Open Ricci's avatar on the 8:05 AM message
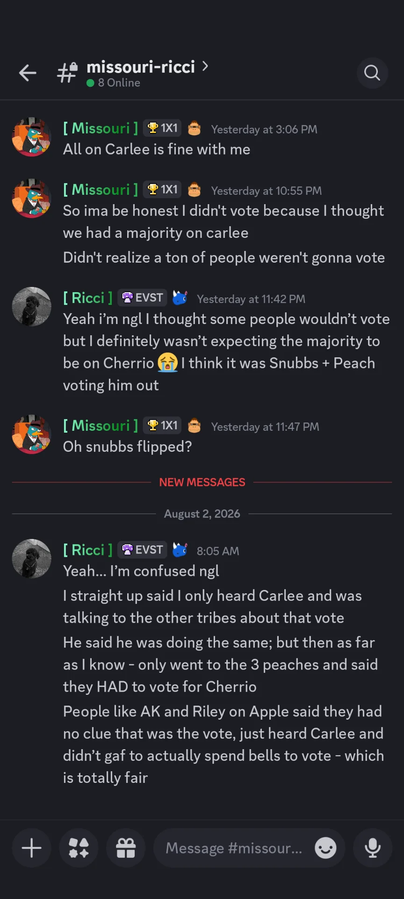 coord(31,559)
